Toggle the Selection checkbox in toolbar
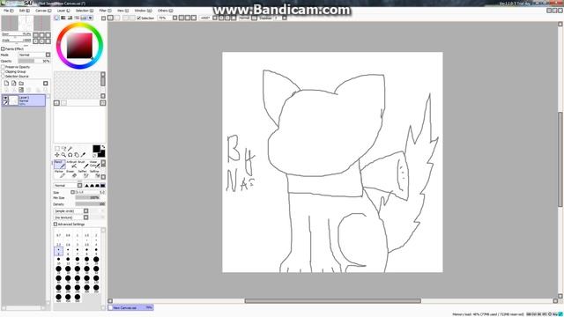The width and height of the screenshot is (564, 317). (x=139, y=18)
